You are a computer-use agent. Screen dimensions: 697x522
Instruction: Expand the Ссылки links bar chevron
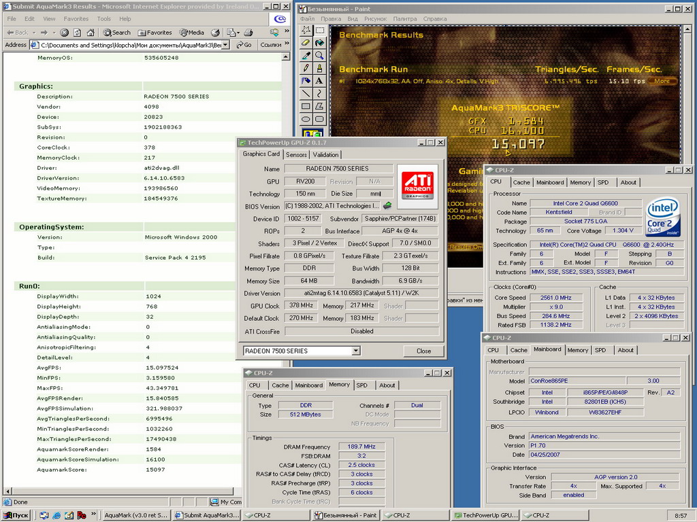click(287, 43)
